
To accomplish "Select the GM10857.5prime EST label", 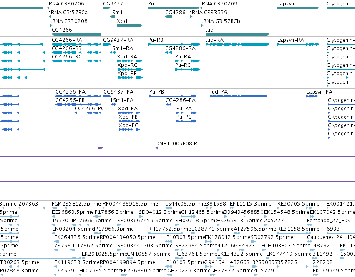I will pyautogui.click(x=149, y=254).
